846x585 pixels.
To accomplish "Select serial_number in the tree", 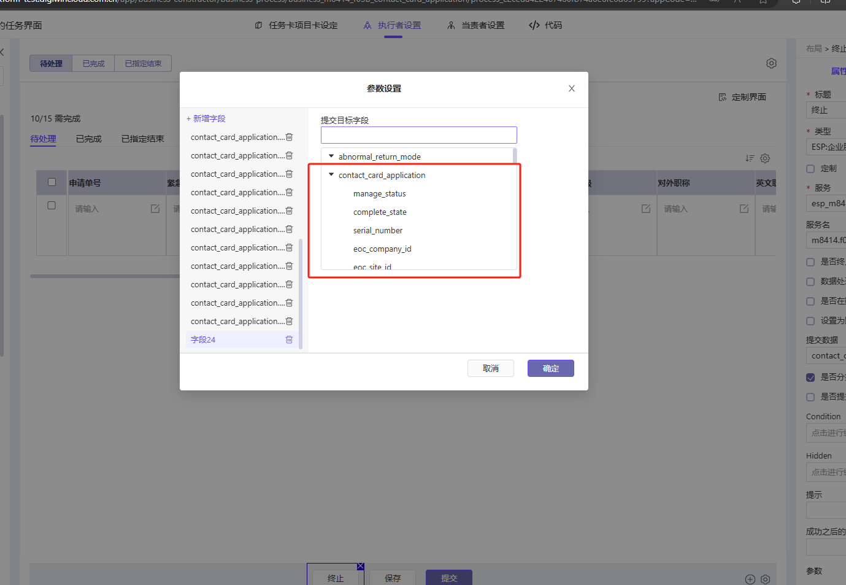I will pyautogui.click(x=378, y=230).
